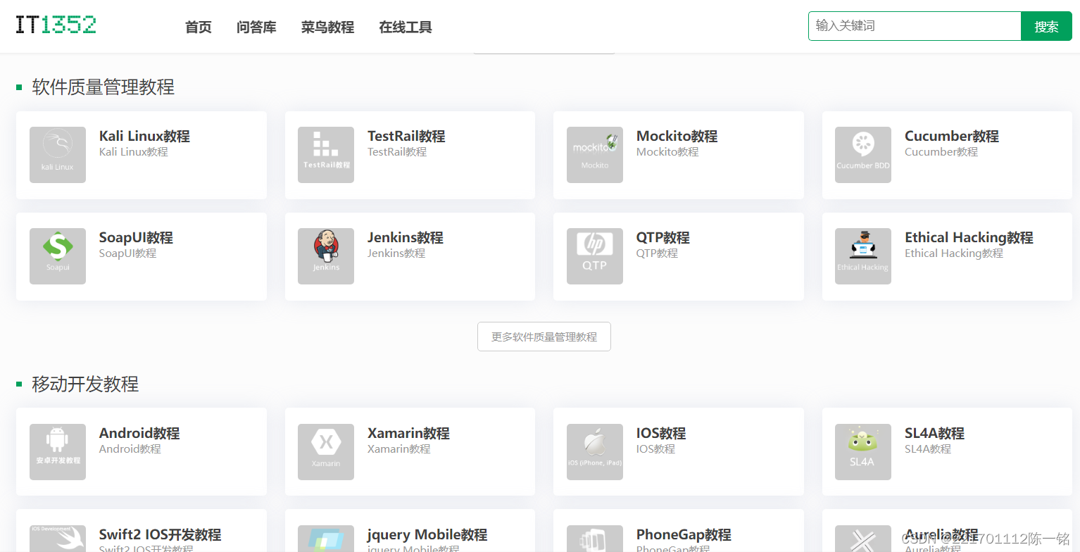Viewport: 1080px width, 552px height.
Task: Click the IT1352 site logo
Action: pyautogui.click(x=56, y=25)
